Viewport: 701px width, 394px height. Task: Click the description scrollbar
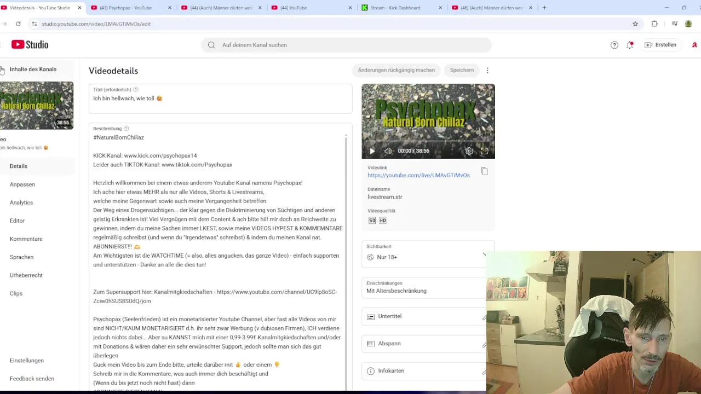pyautogui.click(x=346, y=262)
